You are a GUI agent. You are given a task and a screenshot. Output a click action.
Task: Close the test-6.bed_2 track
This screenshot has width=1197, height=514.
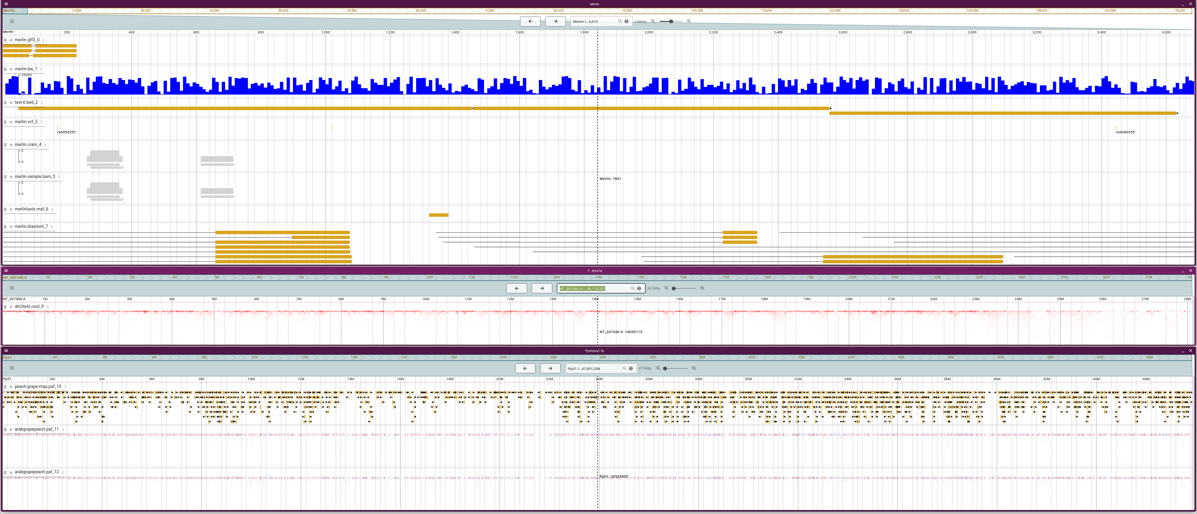(11, 103)
